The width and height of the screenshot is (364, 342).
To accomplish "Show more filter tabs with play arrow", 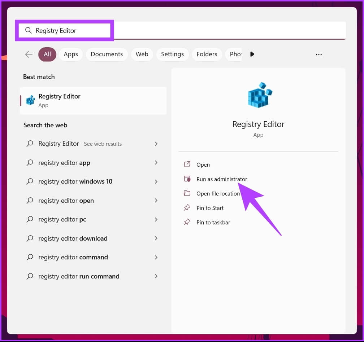I will (252, 54).
